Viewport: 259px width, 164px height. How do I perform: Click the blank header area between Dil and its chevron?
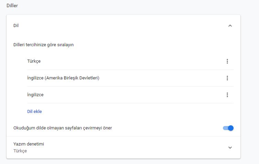click(120, 26)
